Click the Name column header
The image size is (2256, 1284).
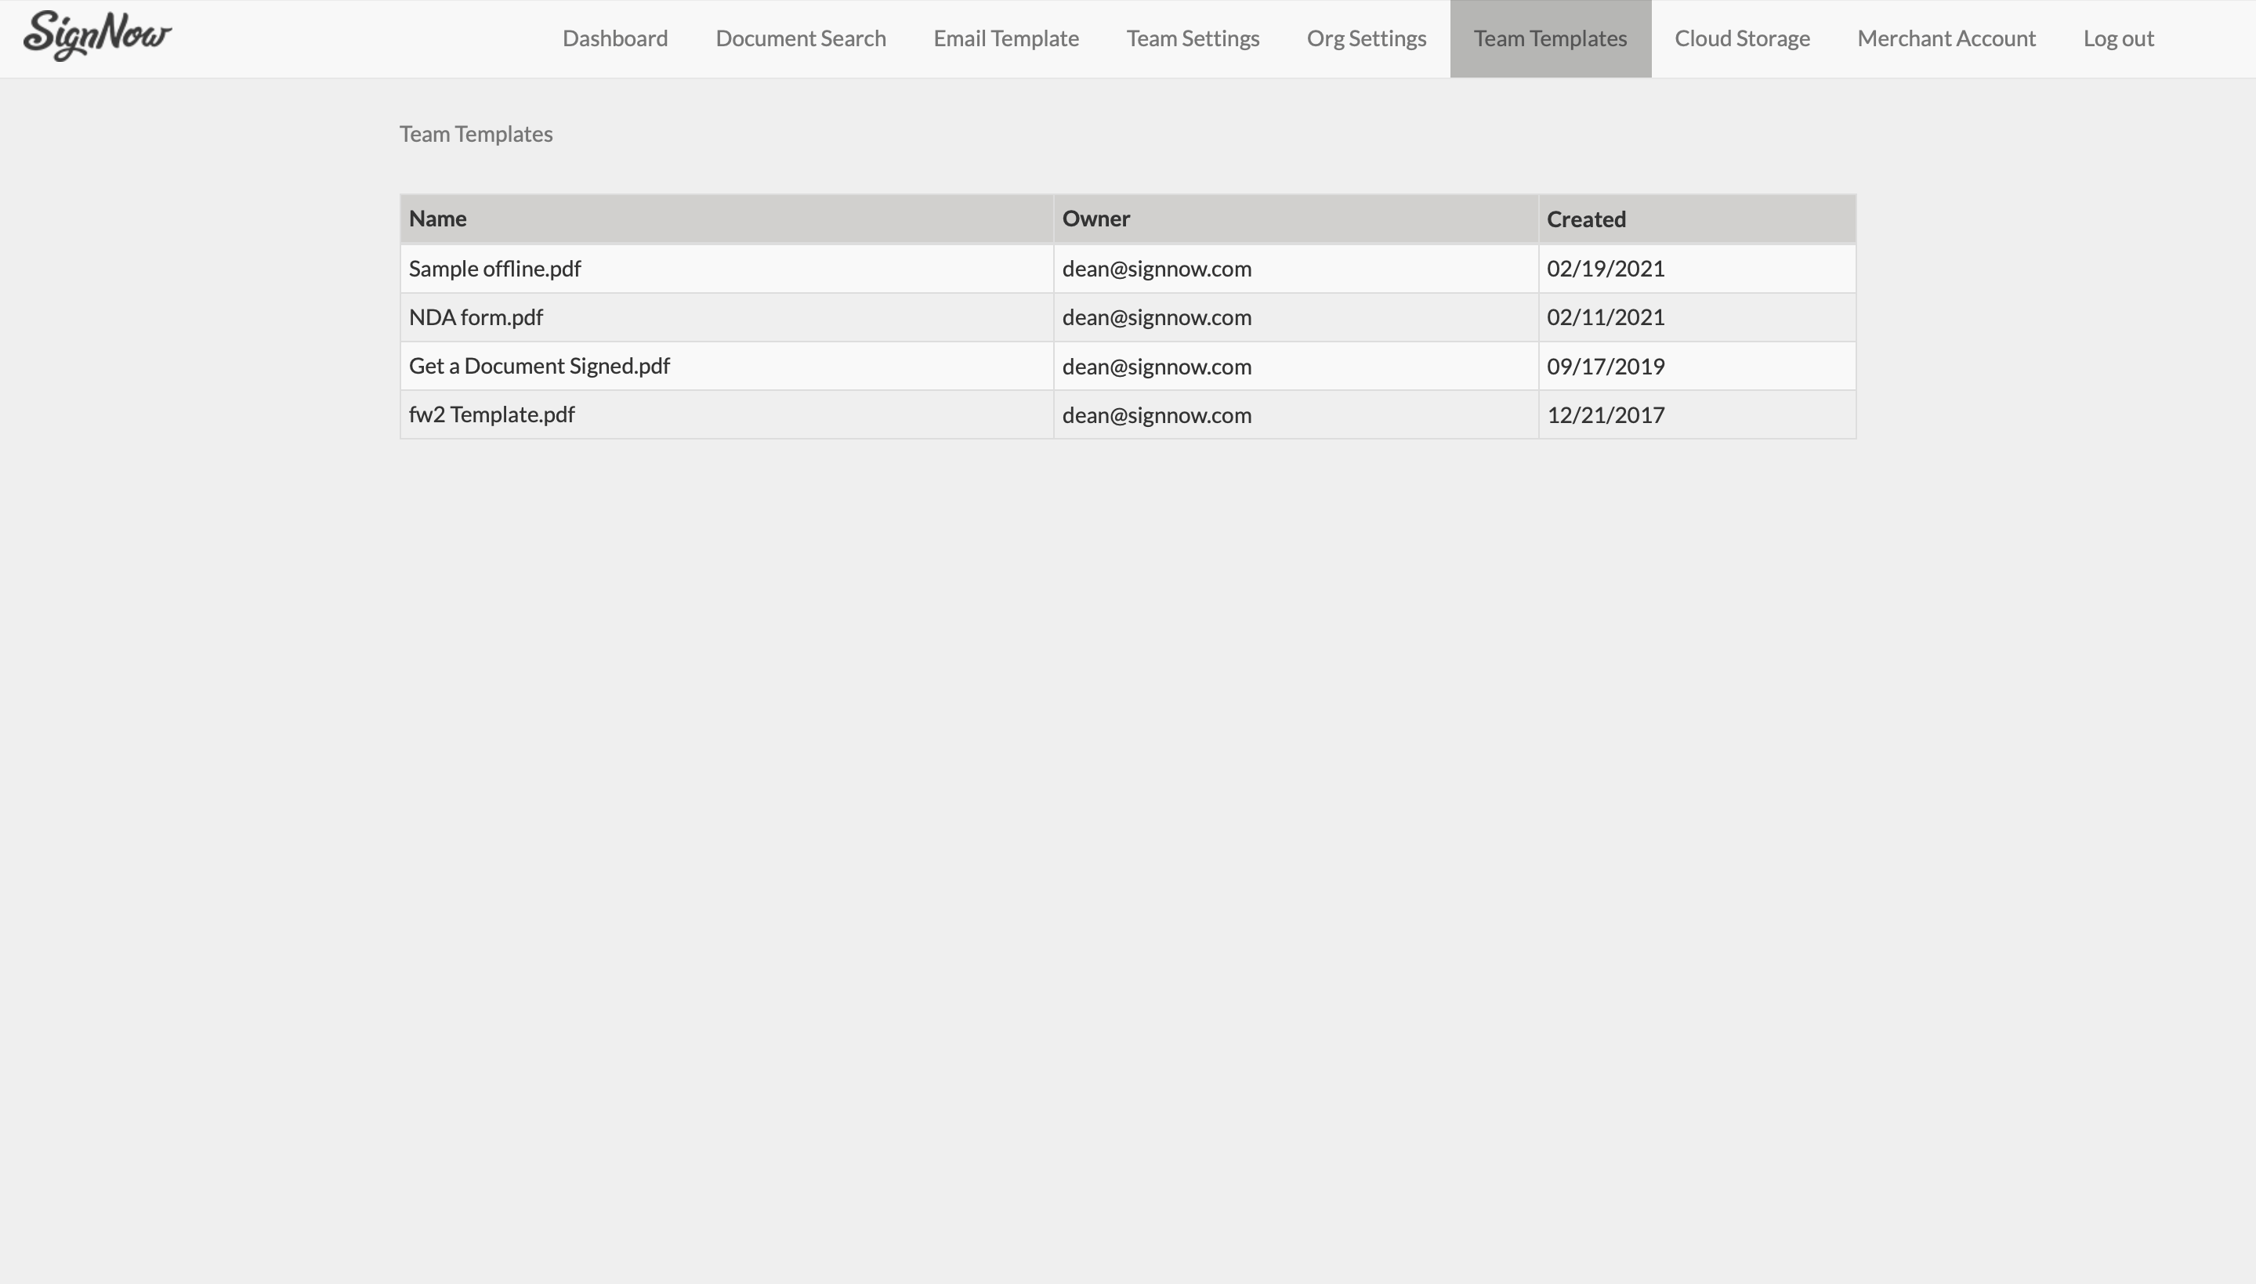point(437,219)
